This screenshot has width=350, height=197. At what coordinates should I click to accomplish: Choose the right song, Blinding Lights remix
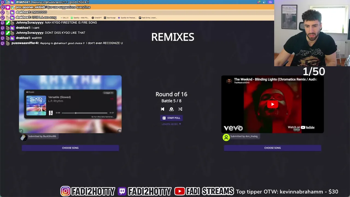pos(273,148)
